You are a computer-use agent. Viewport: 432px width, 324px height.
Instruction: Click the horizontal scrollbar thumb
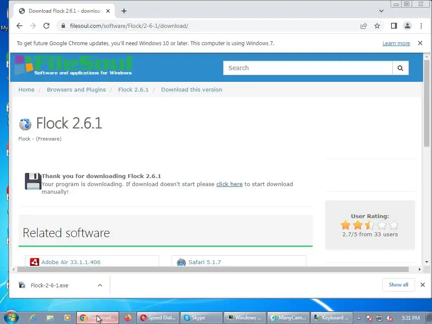(213, 269)
